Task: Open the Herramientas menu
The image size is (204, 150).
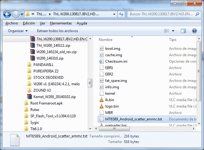Action: 61,23
